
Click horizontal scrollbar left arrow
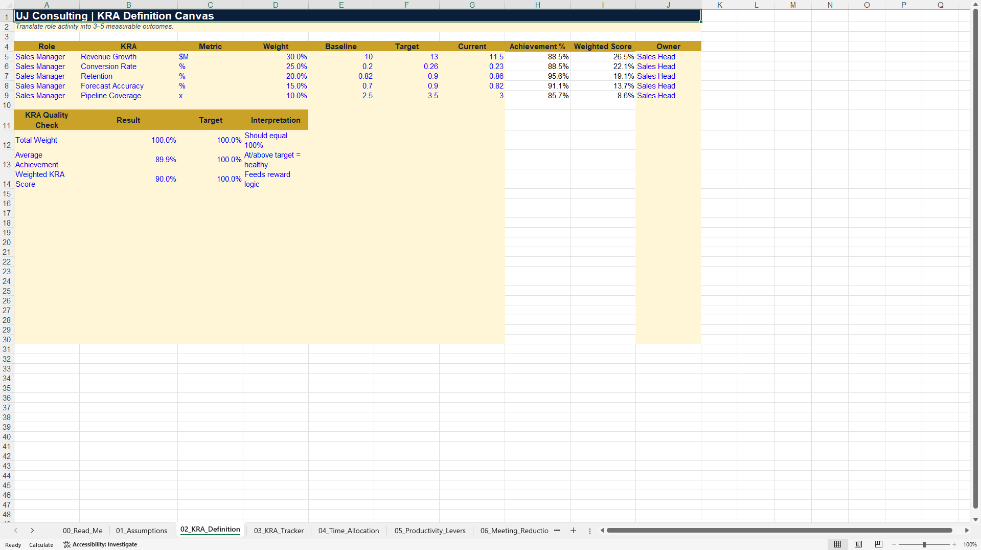[602, 531]
